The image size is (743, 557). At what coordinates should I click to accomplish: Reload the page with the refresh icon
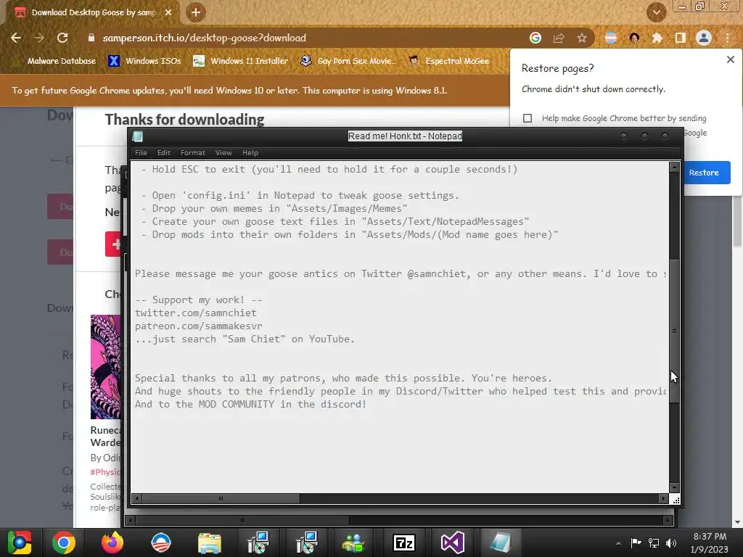62,38
